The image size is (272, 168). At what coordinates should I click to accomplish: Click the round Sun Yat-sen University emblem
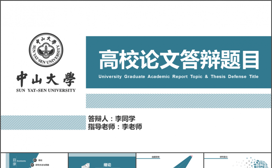pos(46,50)
